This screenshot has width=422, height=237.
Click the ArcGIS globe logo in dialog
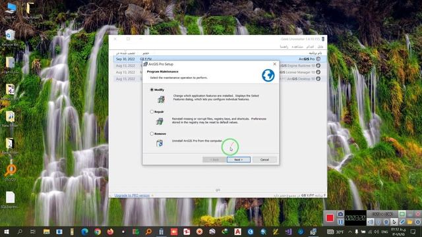tap(268, 75)
